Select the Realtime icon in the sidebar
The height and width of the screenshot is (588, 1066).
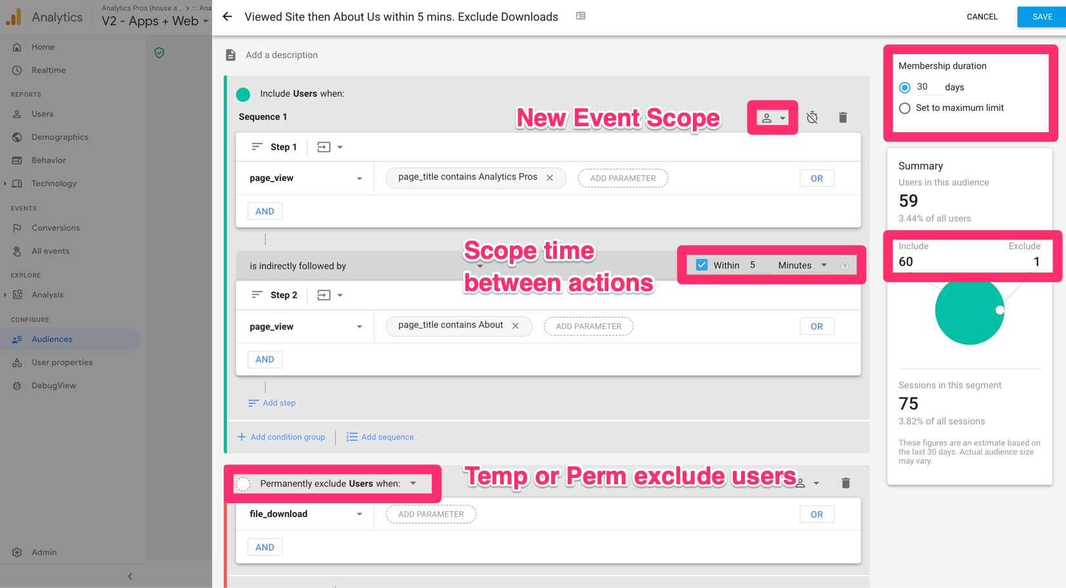coord(17,70)
